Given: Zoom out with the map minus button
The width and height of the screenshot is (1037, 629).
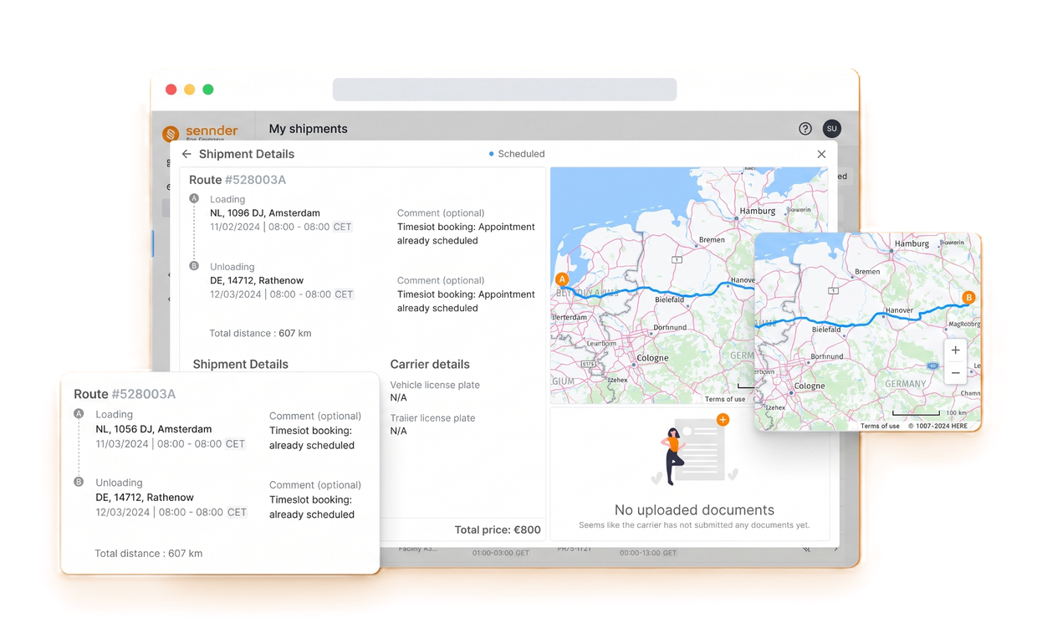Looking at the screenshot, I should point(955,373).
